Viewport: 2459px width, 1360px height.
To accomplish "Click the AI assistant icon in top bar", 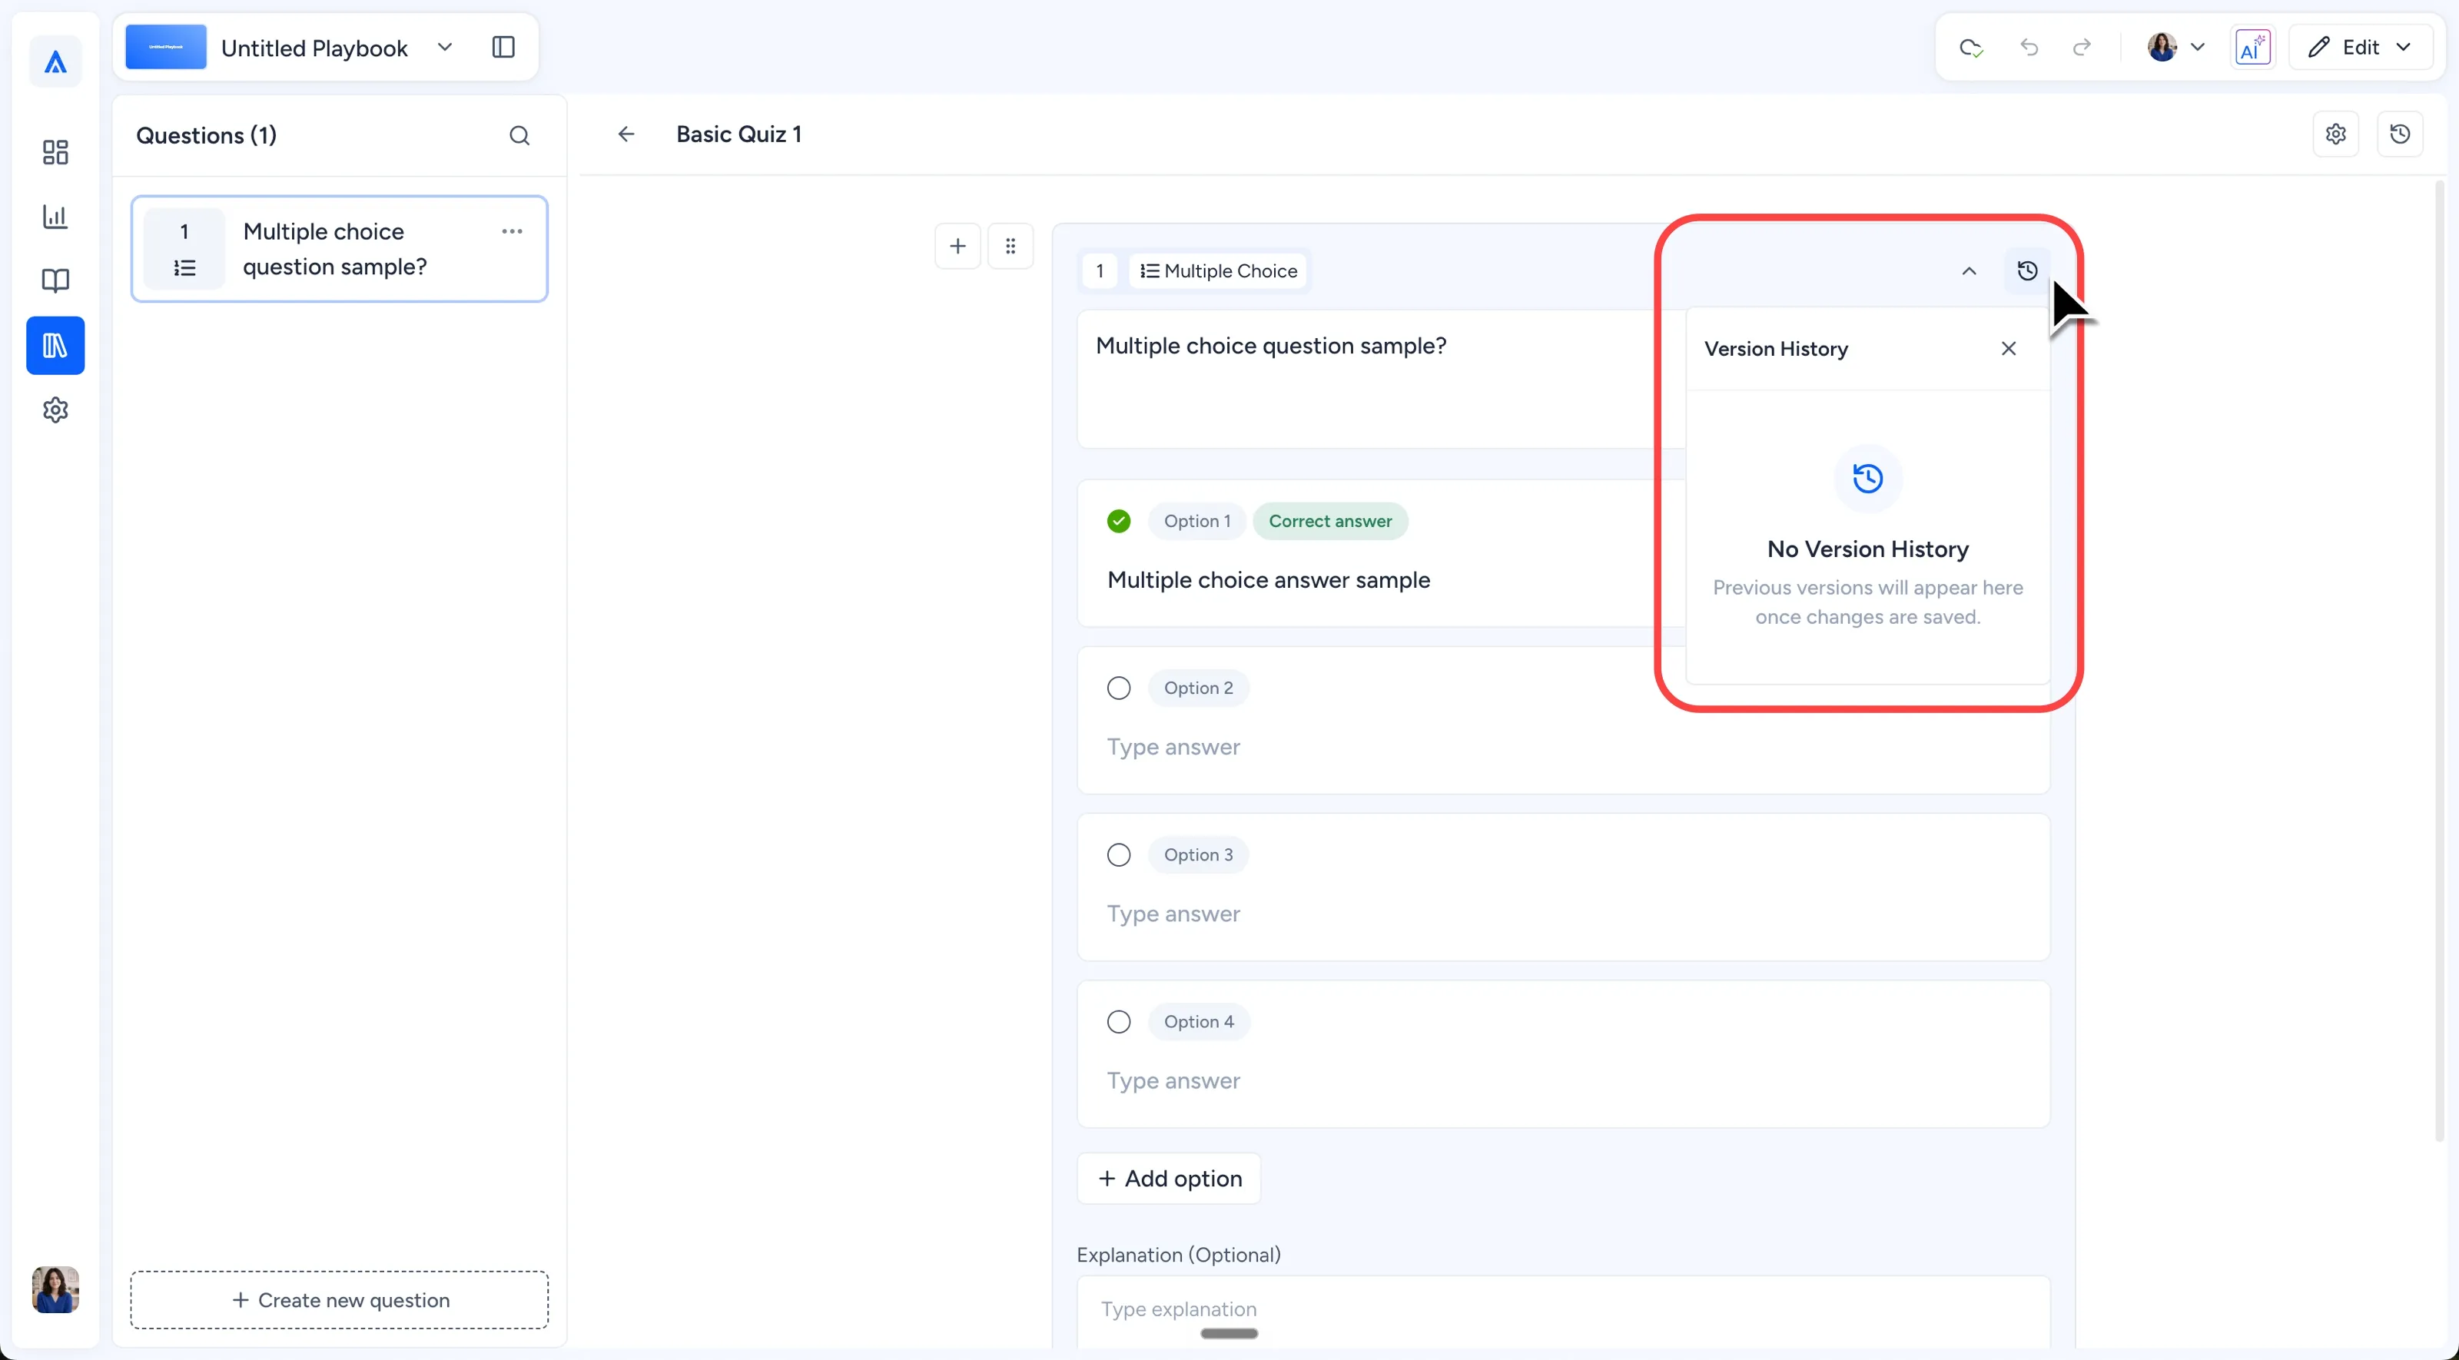I will coord(2253,48).
